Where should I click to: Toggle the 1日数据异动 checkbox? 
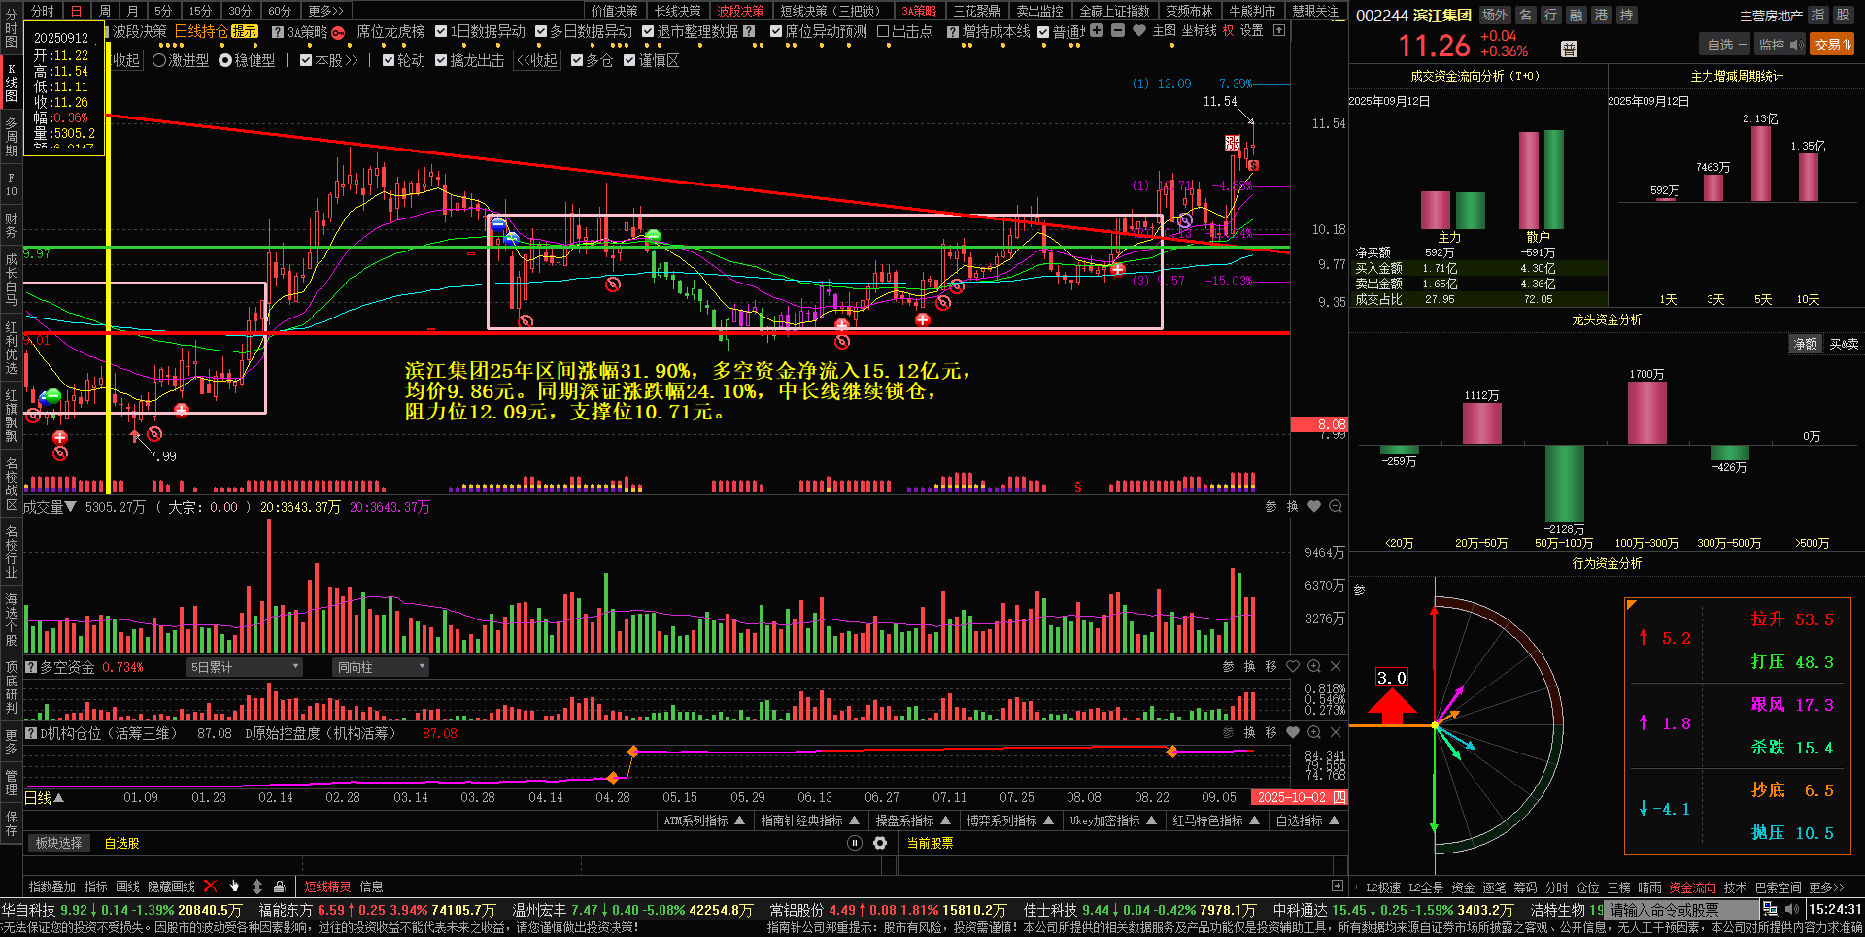click(441, 32)
